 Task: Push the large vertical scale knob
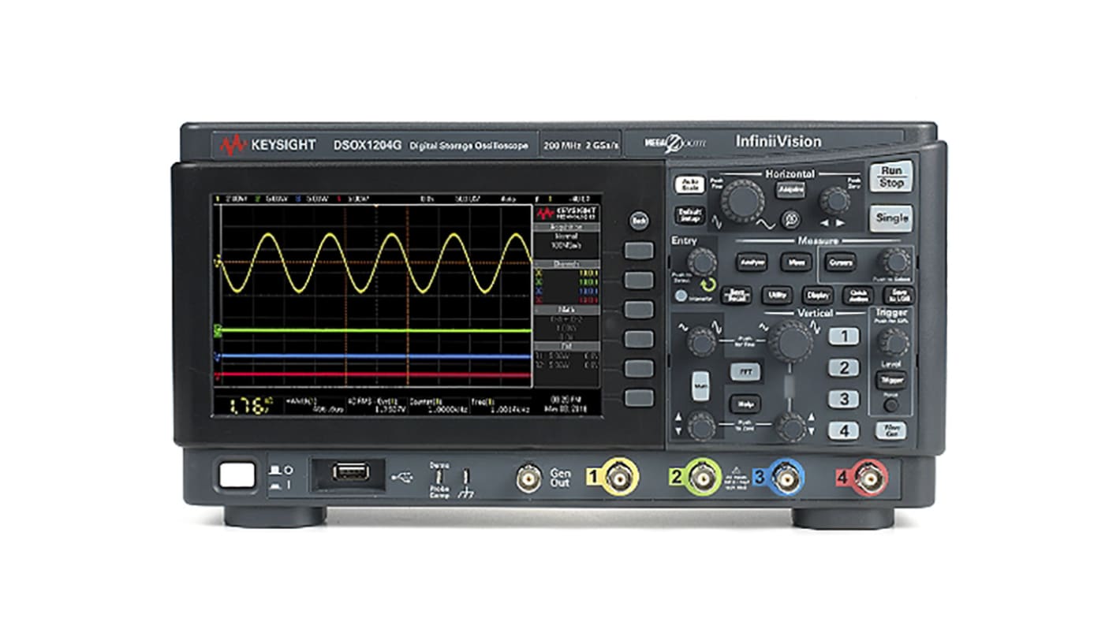point(790,341)
